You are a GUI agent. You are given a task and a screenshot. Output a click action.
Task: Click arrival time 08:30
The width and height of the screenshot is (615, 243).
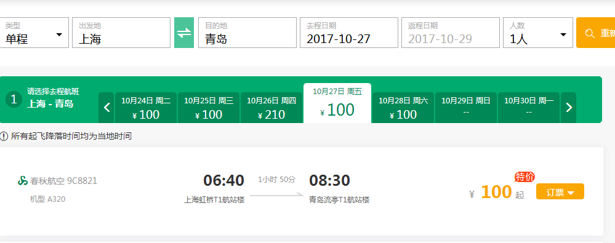coord(329,180)
